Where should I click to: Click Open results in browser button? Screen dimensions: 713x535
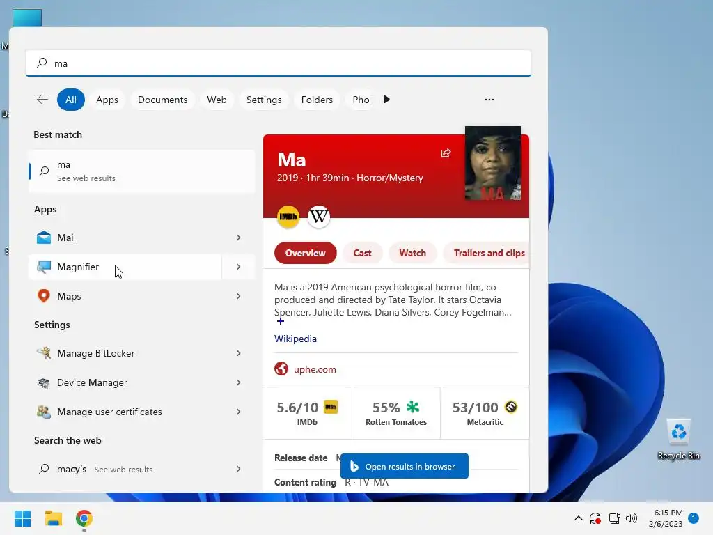405,466
